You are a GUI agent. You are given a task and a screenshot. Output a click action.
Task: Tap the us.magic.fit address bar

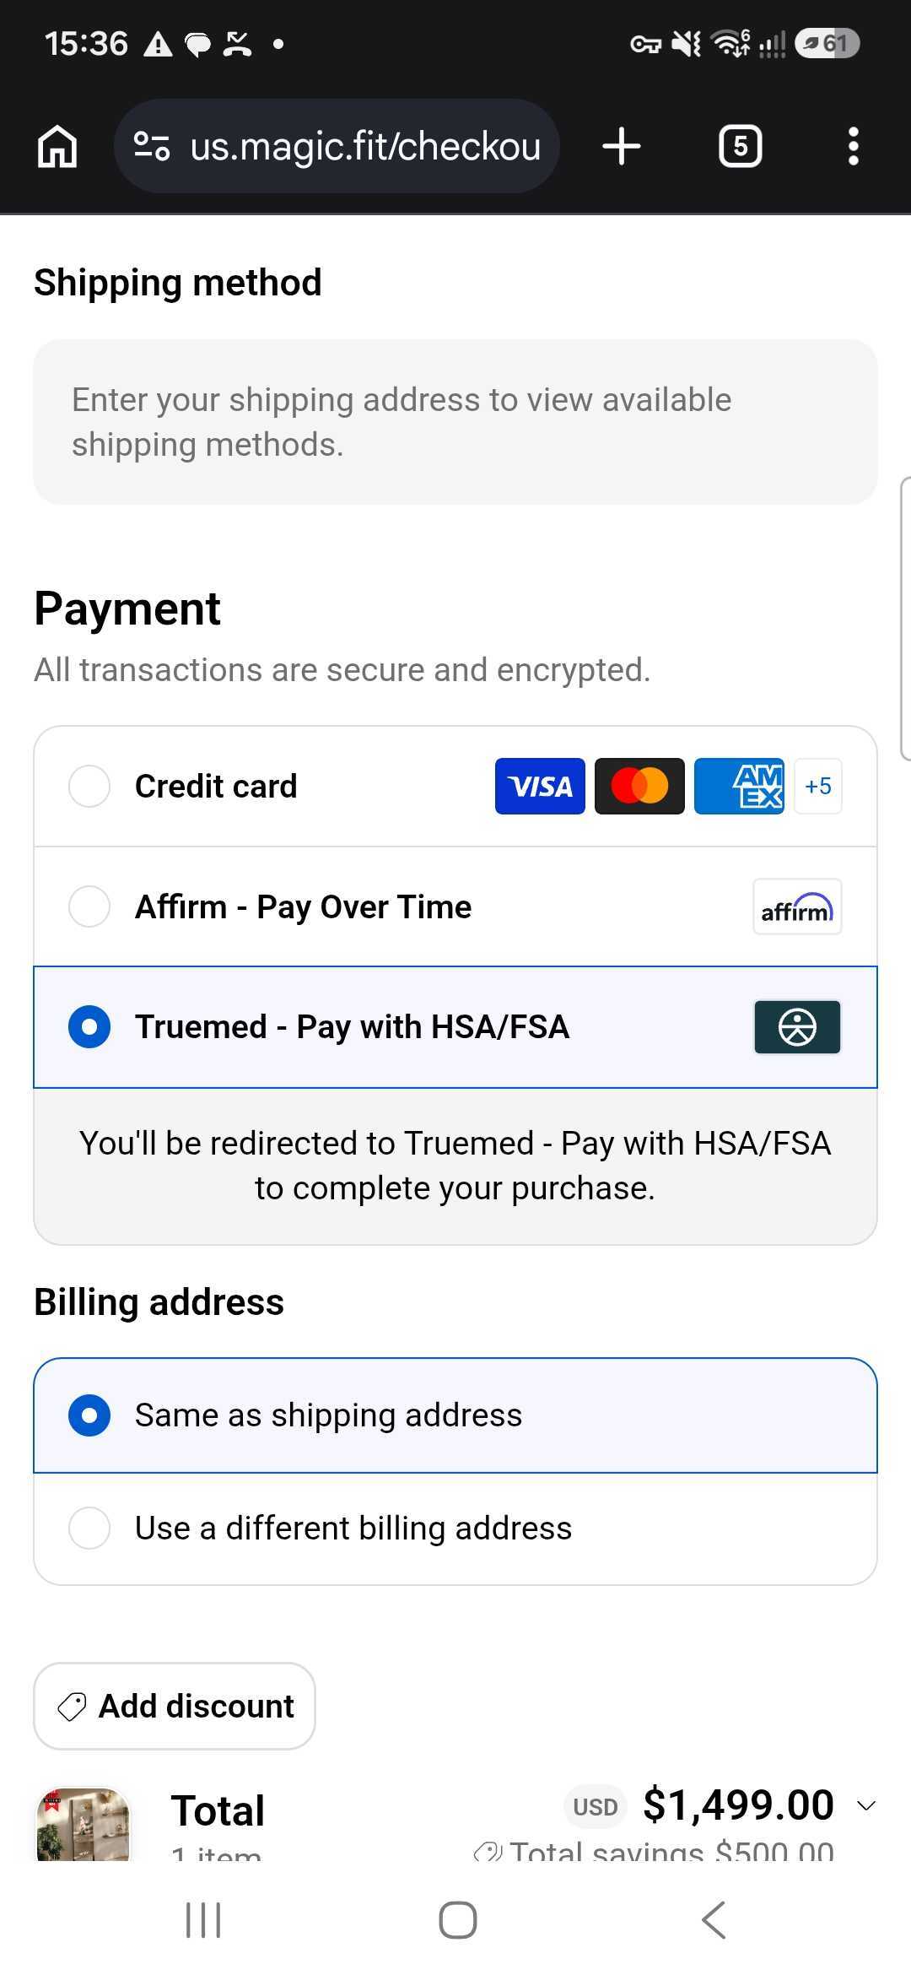pyautogui.click(x=337, y=146)
